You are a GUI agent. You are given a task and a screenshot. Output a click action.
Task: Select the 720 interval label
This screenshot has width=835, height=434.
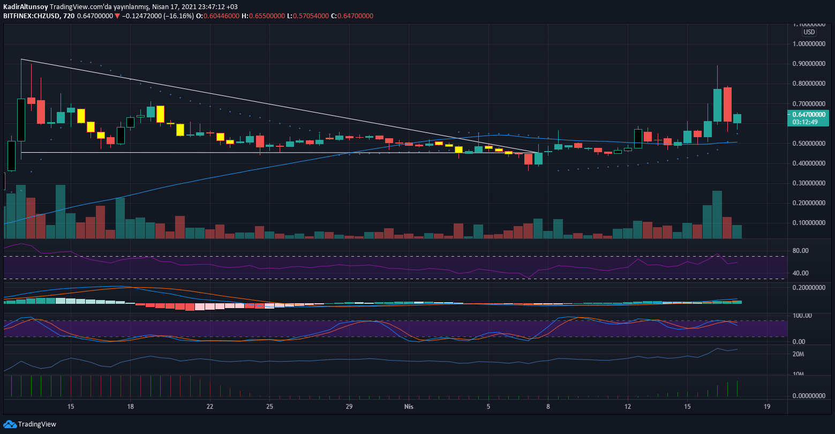(69, 16)
